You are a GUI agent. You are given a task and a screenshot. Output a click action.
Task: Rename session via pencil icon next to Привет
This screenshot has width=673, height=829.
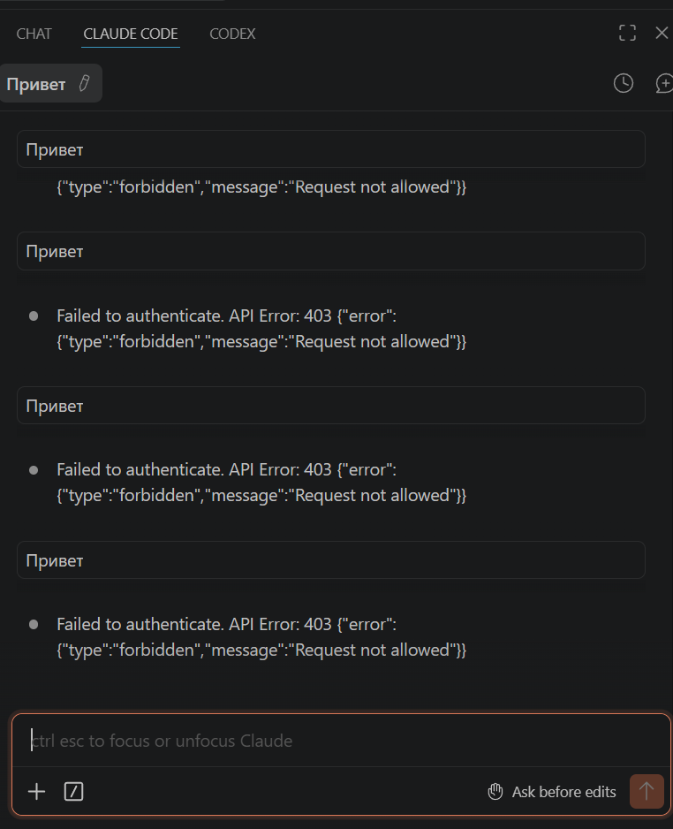coord(84,84)
